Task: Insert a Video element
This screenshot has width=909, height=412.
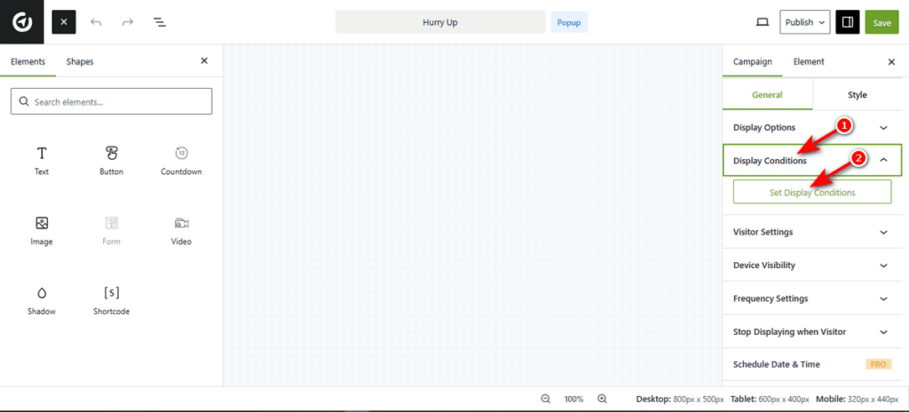Action: tap(181, 231)
